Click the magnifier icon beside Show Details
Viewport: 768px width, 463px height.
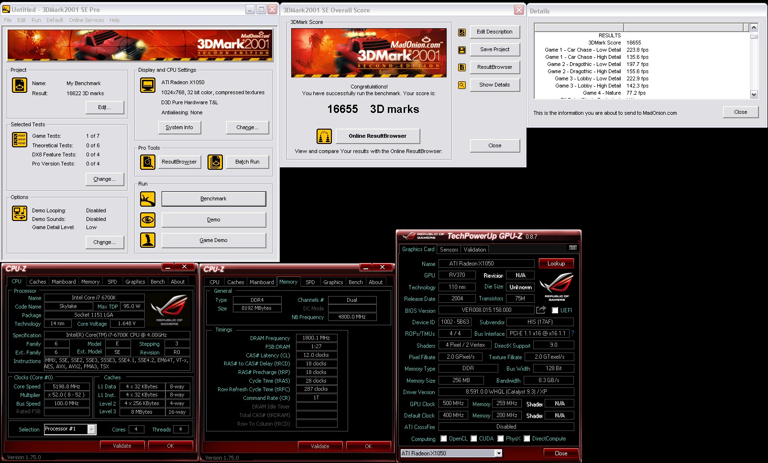[462, 85]
